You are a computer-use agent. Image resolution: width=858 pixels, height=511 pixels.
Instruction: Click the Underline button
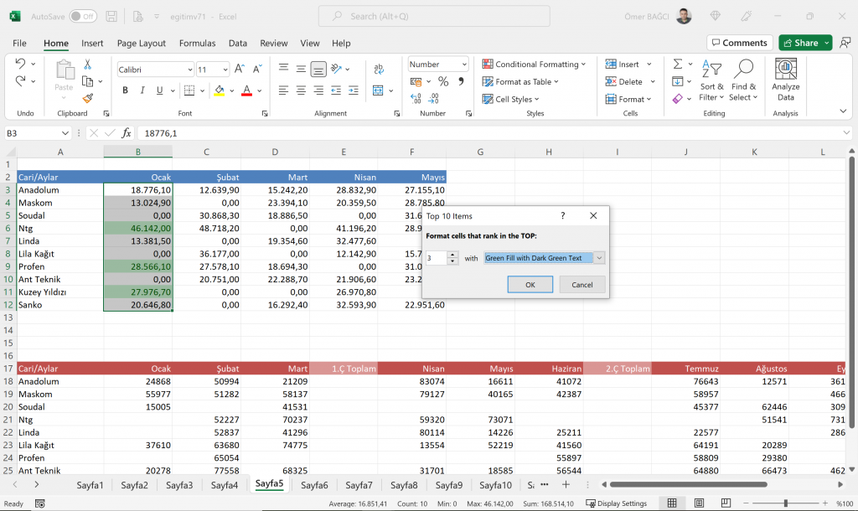pos(160,90)
